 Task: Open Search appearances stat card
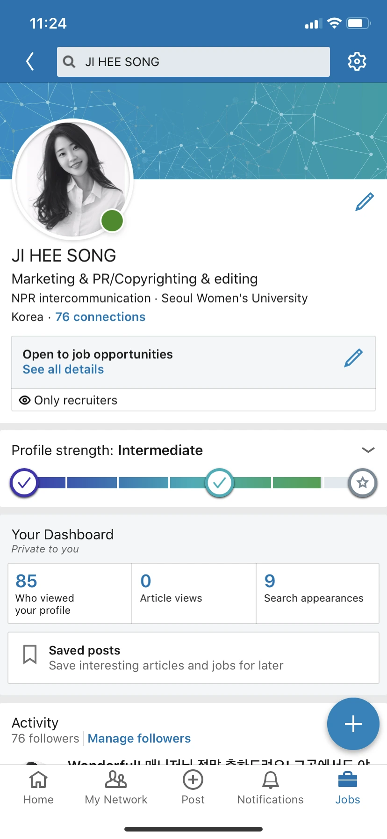point(317,593)
